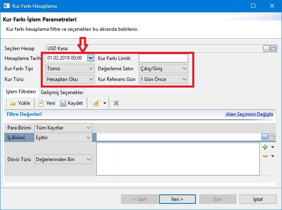Image resolution: width=282 pixels, height=210 pixels.
Task: Click the orange minus remove-value icon
Action: pyautogui.click(x=265, y=156)
